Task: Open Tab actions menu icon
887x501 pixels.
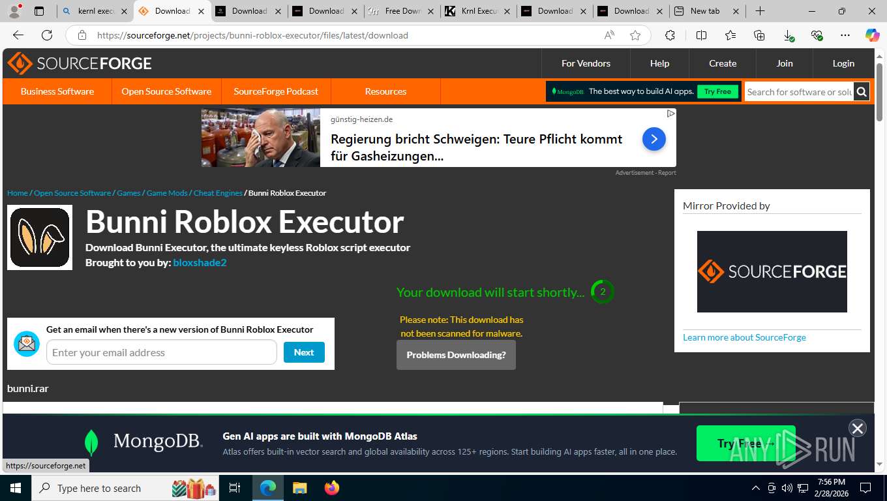Action: [39, 11]
